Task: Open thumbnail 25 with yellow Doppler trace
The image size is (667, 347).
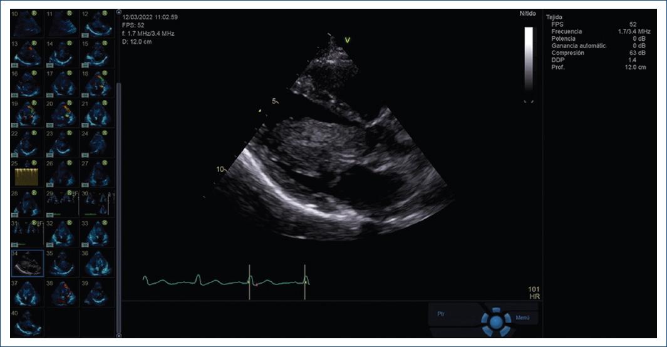Action: pyautogui.click(x=26, y=173)
